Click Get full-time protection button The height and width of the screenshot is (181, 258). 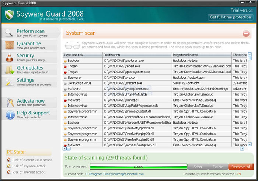230,17
